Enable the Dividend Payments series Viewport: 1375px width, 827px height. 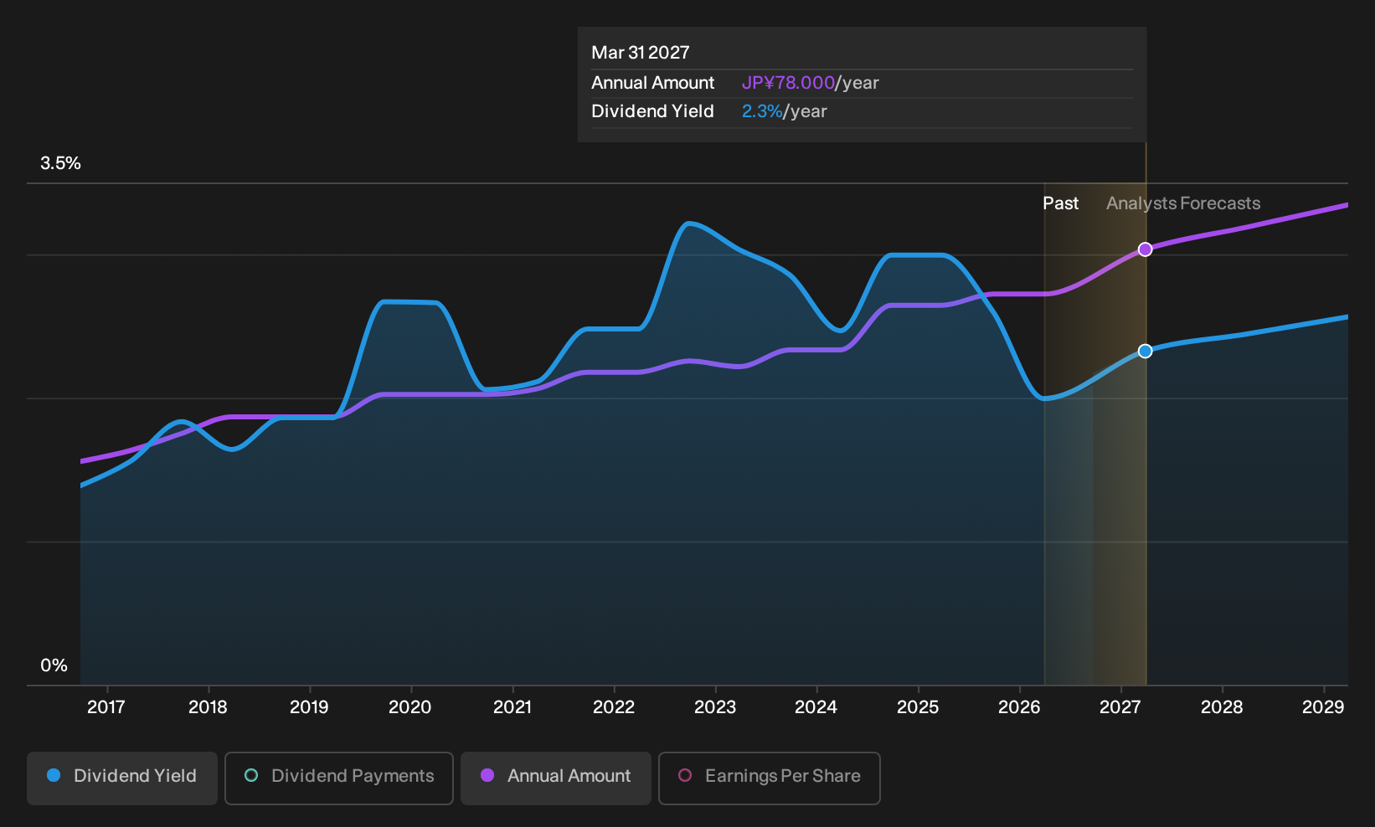pos(339,778)
